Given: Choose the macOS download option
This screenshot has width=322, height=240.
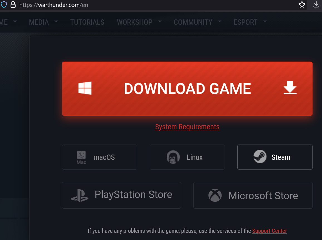Looking at the screenshot, I should tap(100, 157).
